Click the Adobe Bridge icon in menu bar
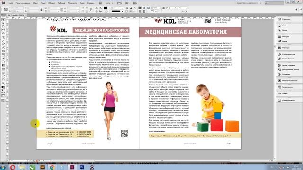This screenshot has width=303, height=170. [100, 3]
